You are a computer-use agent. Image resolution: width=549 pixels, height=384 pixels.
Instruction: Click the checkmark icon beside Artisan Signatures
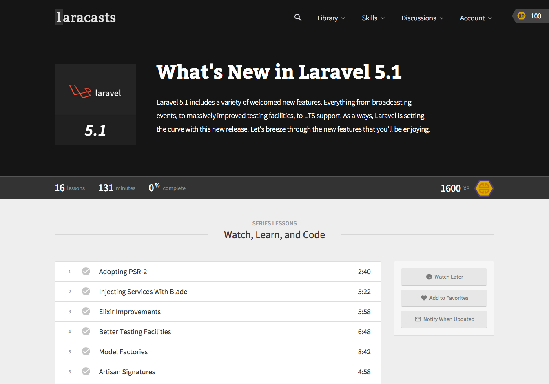coord(86,371)
